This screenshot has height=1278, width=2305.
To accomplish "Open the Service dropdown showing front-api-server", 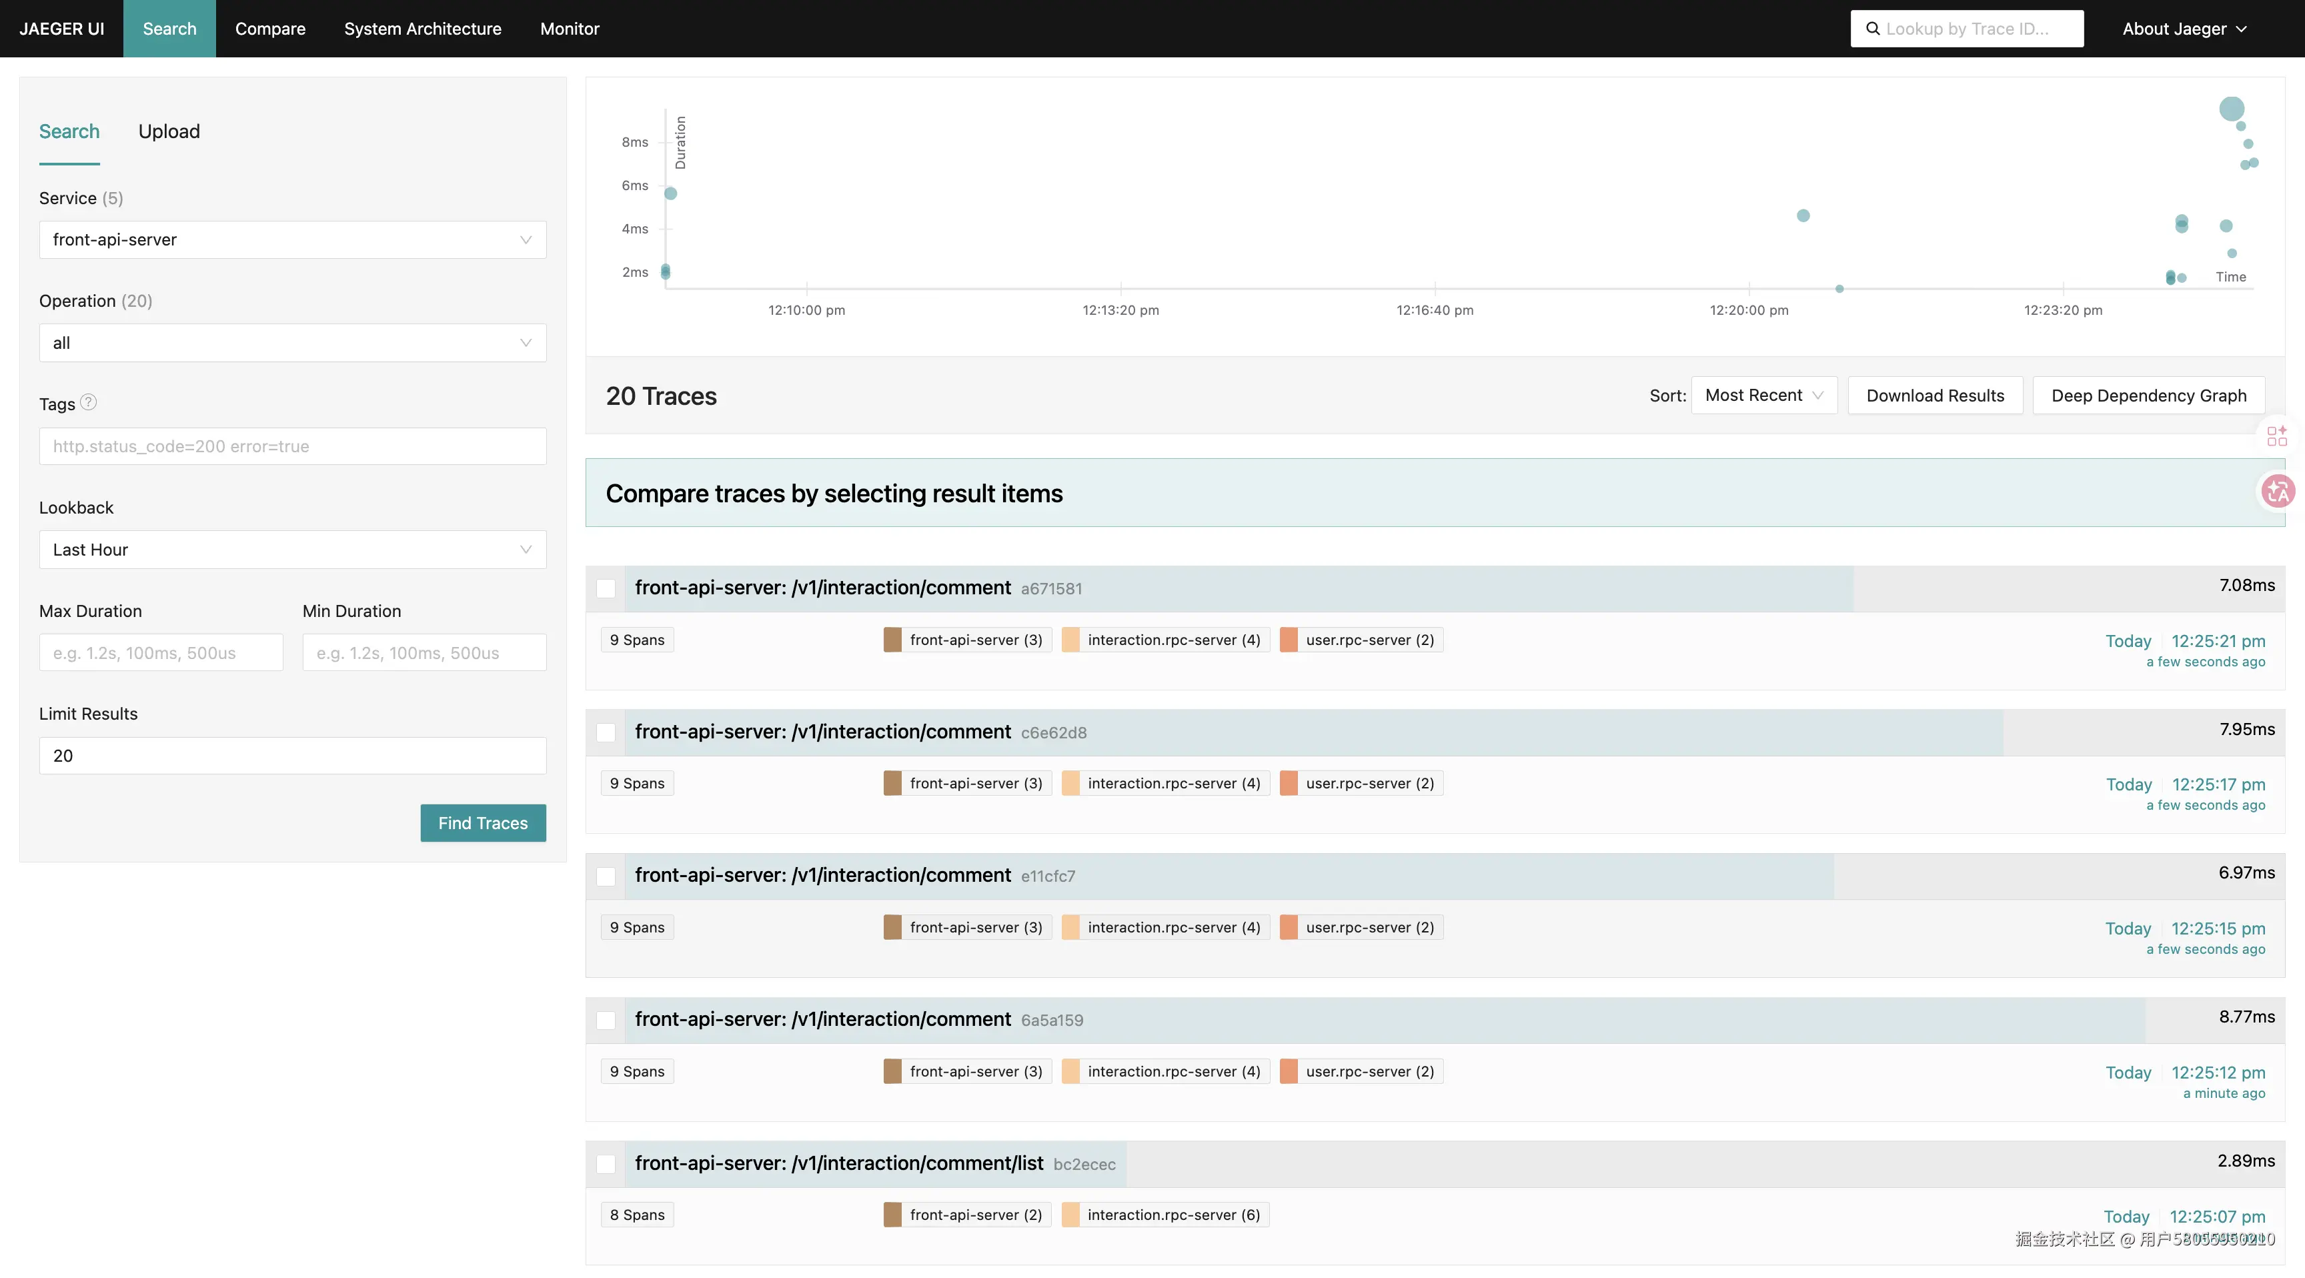I will [x=293, y=240].
